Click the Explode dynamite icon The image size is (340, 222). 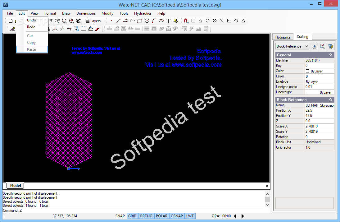pyautogui.click(x=98, y=29)
